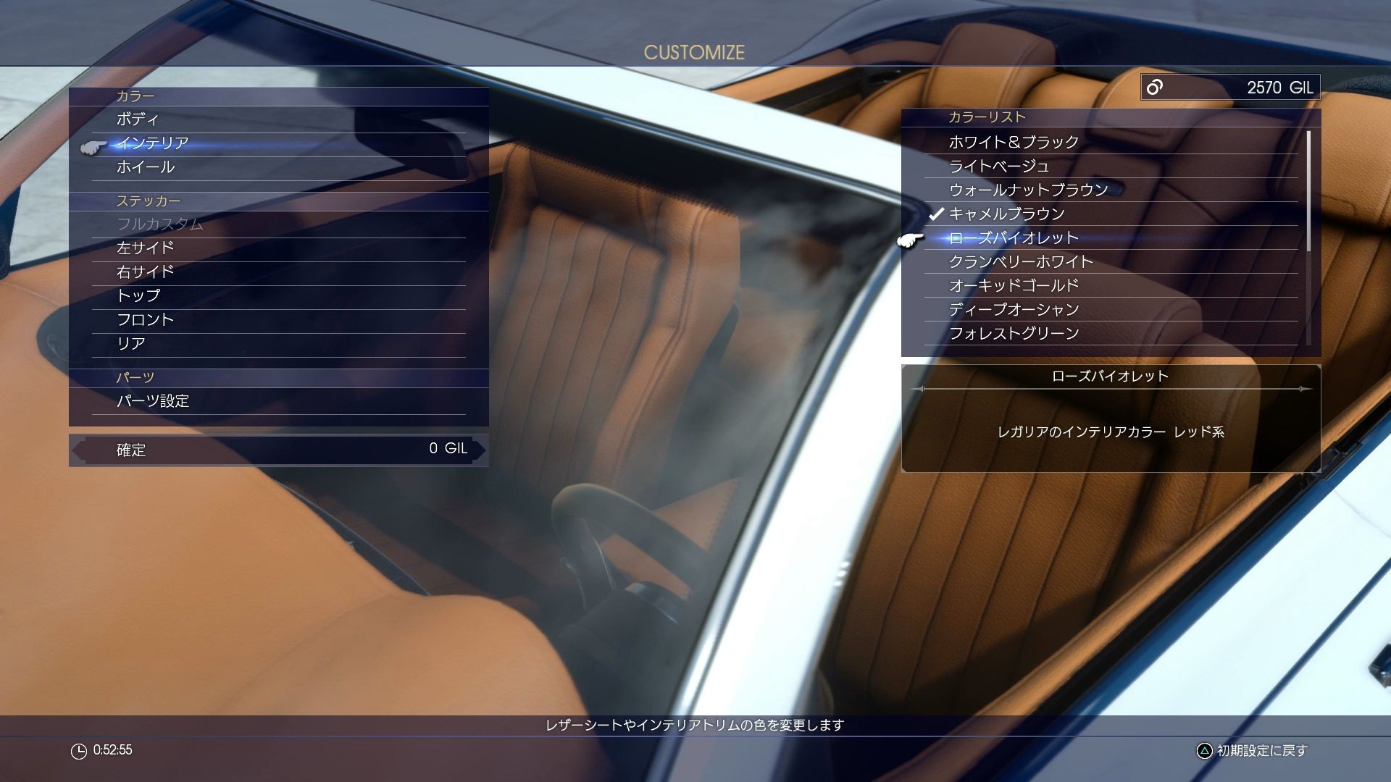Click the checkmark beside キャメルブラウン
Screen dimensions: 1391x782
point(936,214)
